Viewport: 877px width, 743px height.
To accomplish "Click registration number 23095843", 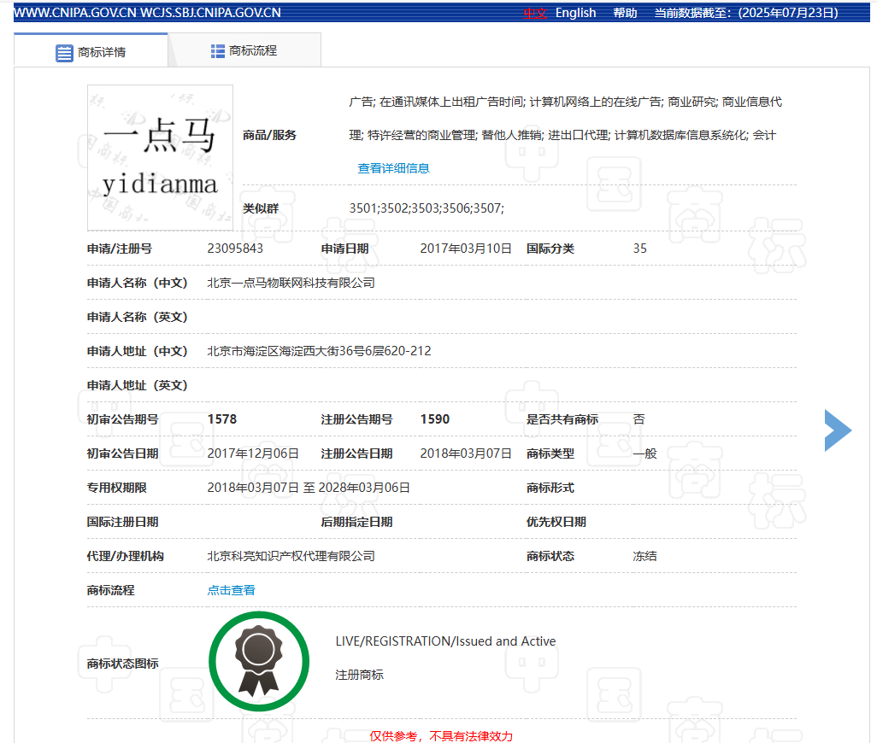I will 235,249.
